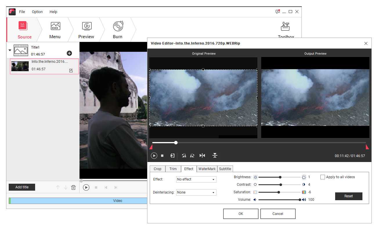The image size is (381, 230).
Task: Open the Preview step
Action: (86, 30)
